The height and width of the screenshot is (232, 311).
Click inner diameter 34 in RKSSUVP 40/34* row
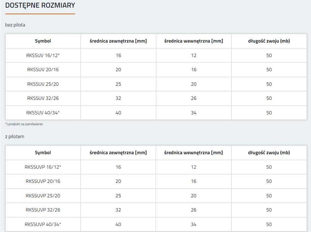coord(194,224)
